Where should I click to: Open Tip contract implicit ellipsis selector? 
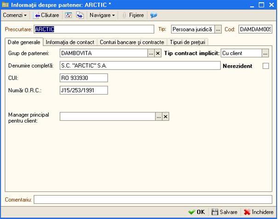(x=265, y=53)
